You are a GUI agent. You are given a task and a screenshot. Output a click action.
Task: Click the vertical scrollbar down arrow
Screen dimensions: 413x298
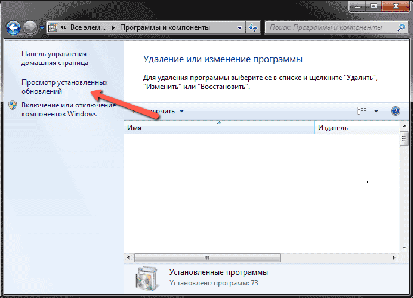[x=405, y=247]
